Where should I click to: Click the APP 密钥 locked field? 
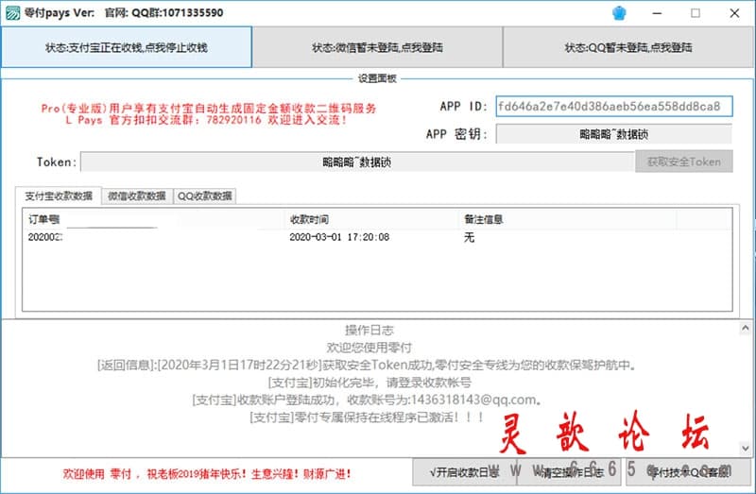613,134
